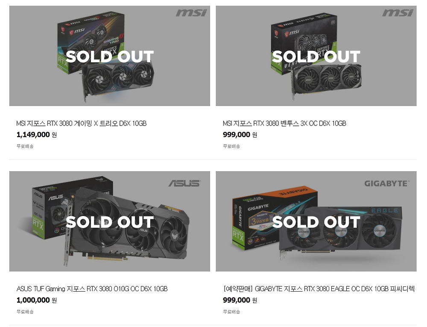Click 무료배송 under the MSI 벤투스 3X
The image size is (427, 327).
[x=231, y=146]
